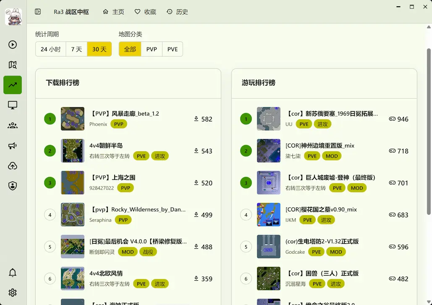Open the monitor screen sidebar icon
This screenshot has width=432, height=305.
pyautogui.click(x=13, y=105)
